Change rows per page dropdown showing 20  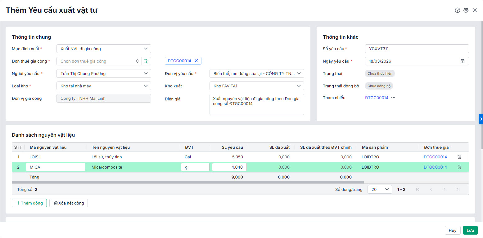tap(380, 189)
